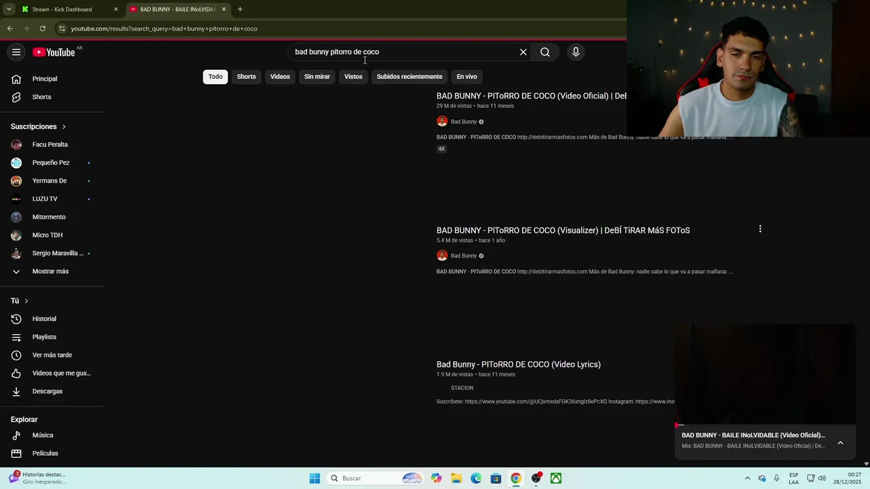Screen dimensions: 870x489
Task: Open the PIToRRO DE COCO Visualizer result
Action: click(563, 230)
